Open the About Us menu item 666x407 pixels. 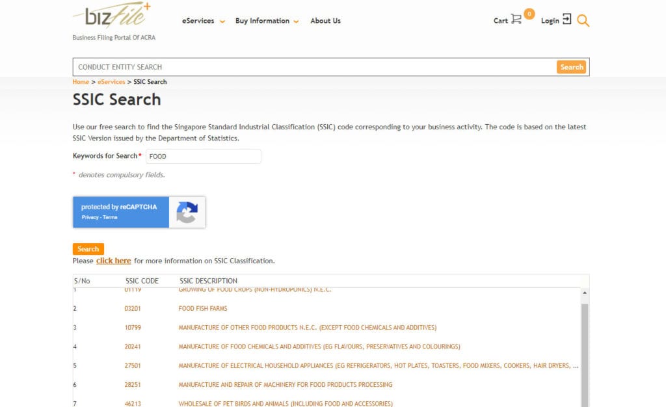325,21
